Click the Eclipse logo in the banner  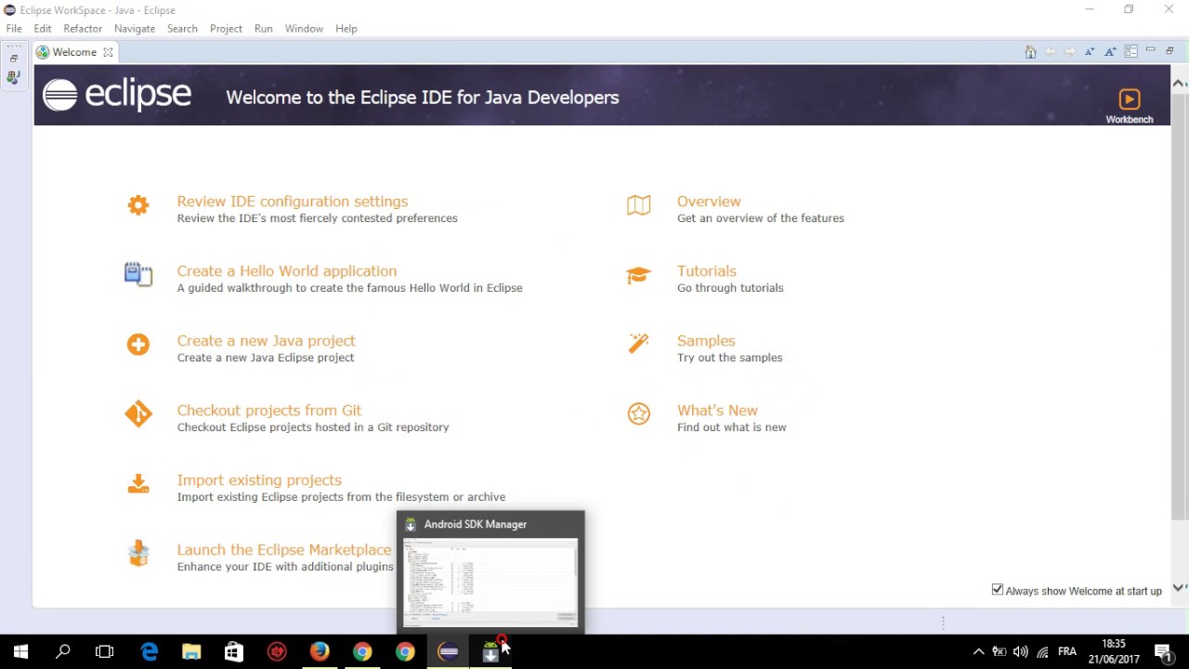117,95
